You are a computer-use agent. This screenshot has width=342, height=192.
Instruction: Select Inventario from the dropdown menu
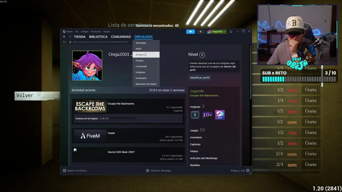pos(146,78)
